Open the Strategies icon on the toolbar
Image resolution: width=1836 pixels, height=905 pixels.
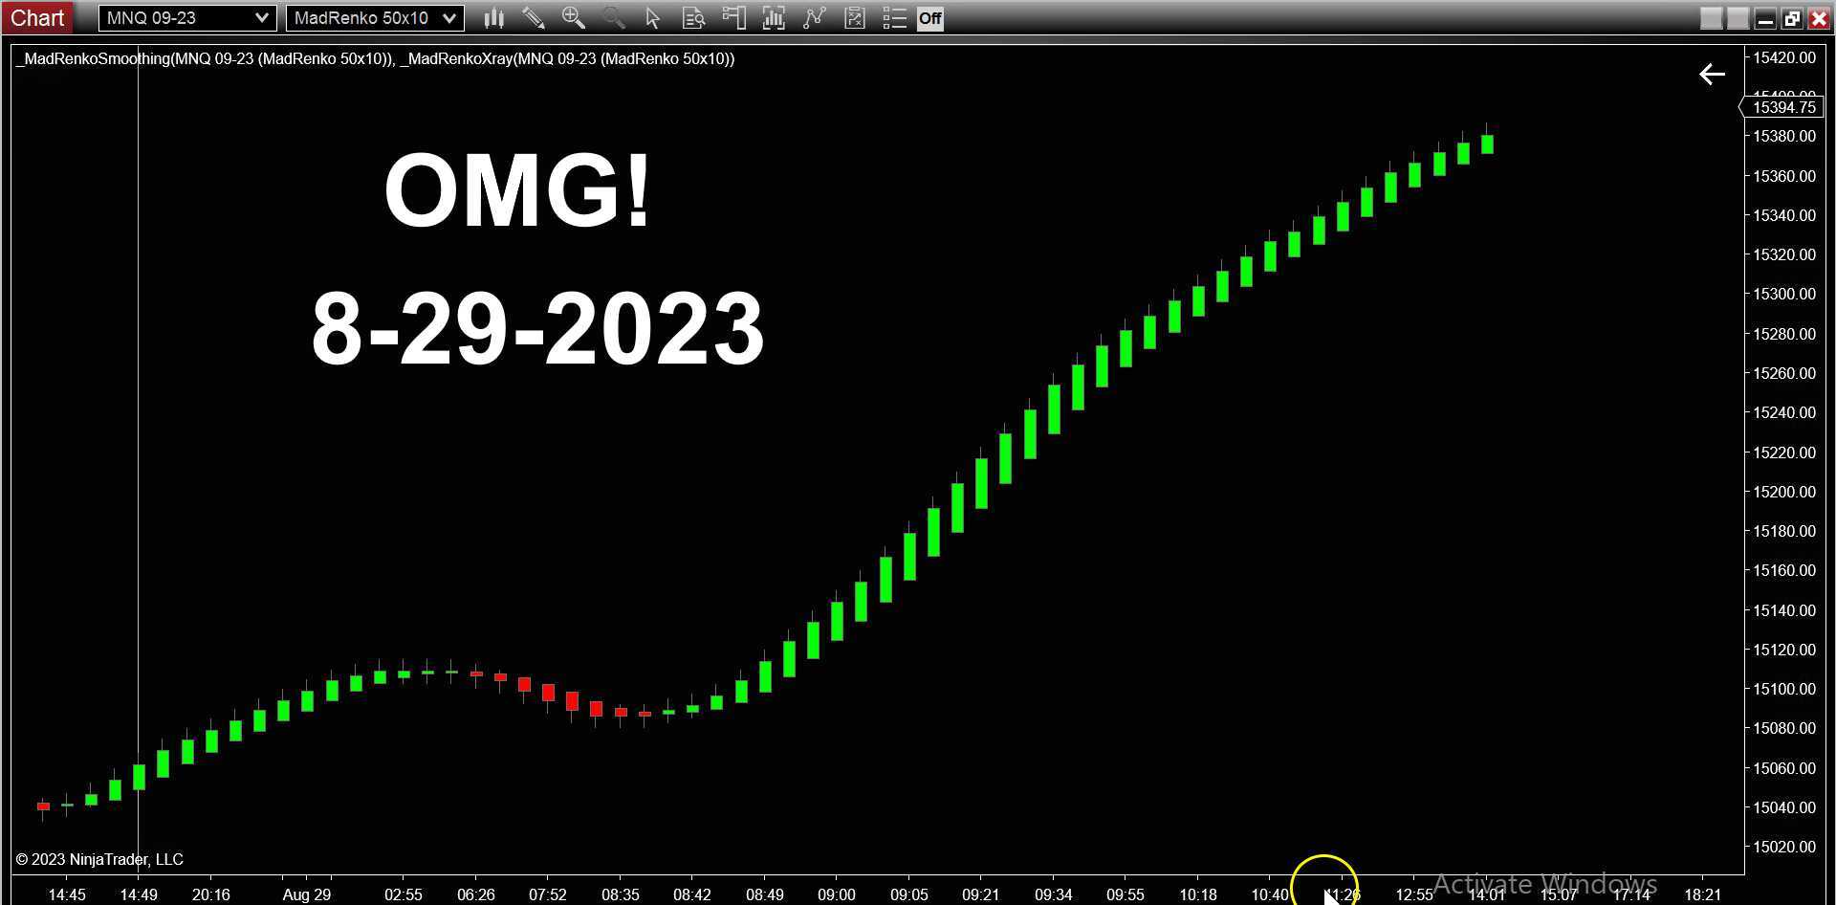814,17
